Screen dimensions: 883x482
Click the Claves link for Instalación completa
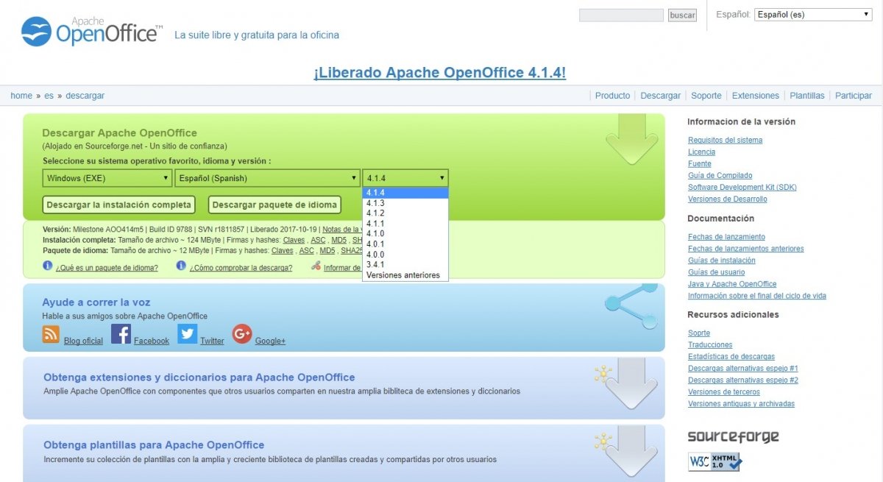294,240
